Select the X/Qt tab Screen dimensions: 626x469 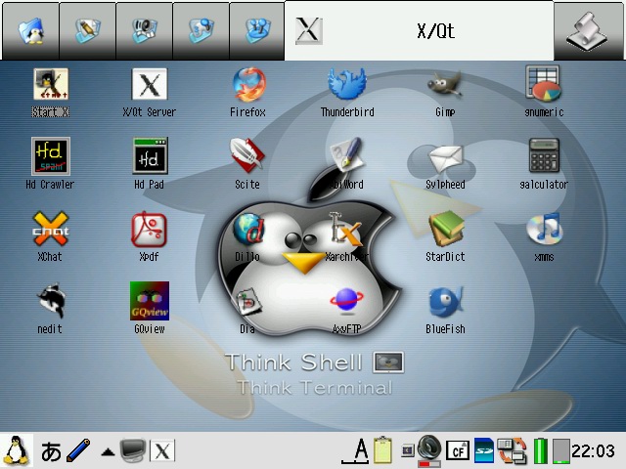(x=419, y=30)
